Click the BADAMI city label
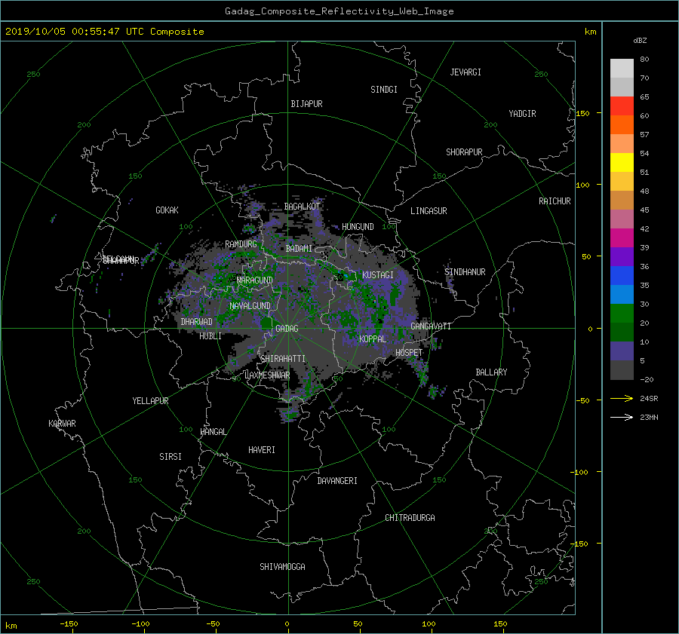679x634 pixels. [299, 249]
